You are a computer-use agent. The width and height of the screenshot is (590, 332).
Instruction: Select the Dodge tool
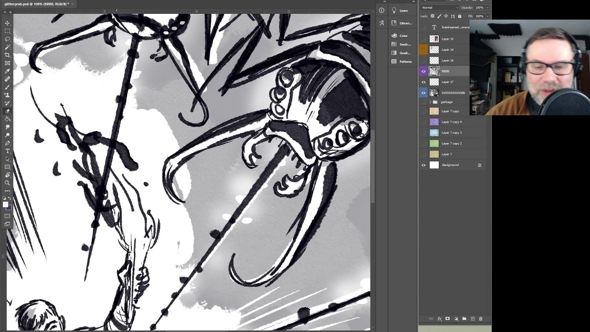(7, 135)
